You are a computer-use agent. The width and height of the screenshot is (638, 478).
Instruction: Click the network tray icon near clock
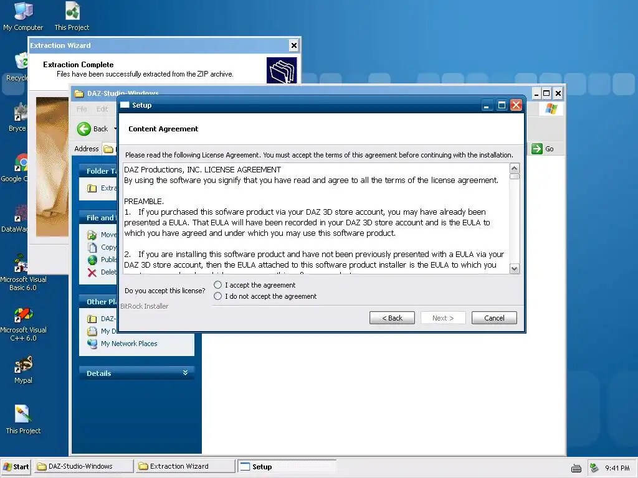tap(594, 468)
